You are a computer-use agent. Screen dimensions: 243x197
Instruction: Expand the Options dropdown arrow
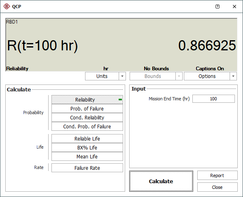click(x=233, y=76)
